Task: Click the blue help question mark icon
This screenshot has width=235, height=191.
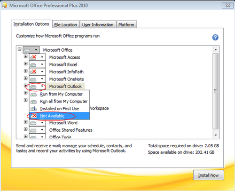Action: pos(215,38)
